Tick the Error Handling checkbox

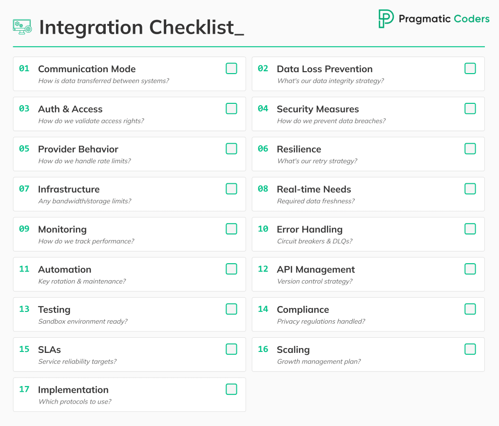coord(470,229)
